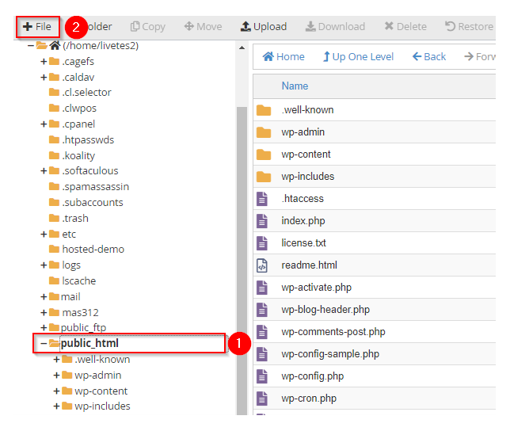Expand wp-includes under public_html in tree

click(56, 406)
